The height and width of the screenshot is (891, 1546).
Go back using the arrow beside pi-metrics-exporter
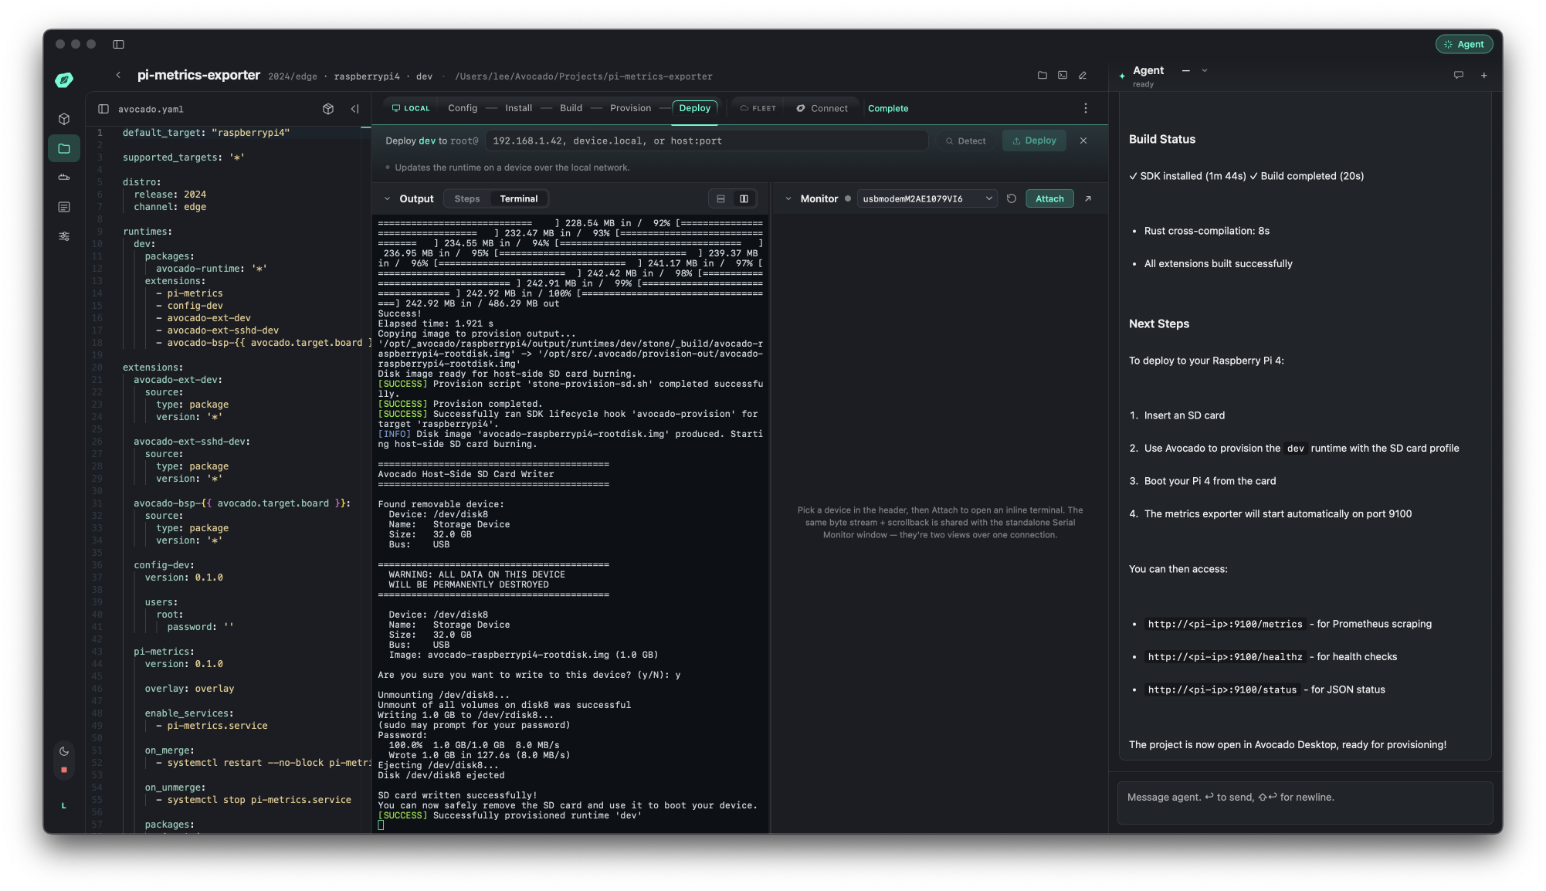coord(118,75)
